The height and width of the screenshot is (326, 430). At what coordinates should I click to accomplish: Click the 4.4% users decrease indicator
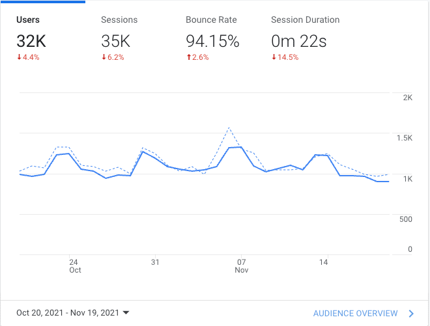28,57
